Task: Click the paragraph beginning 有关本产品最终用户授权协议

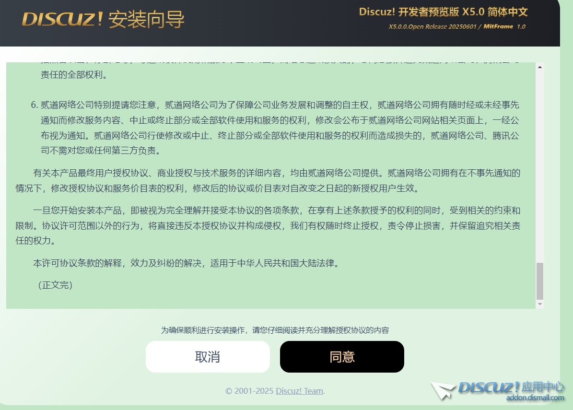Action: click(x=268, y=180)
